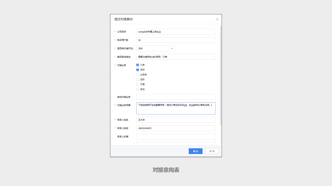The height and width of the screenshot is (186, 332).
Task: Click the 其他对接业务 input field
Action: [x=176, y=97]
